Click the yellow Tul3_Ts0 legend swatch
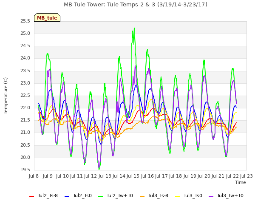Image resolution: width=272 pixels, height=204 pixels. 178,196
